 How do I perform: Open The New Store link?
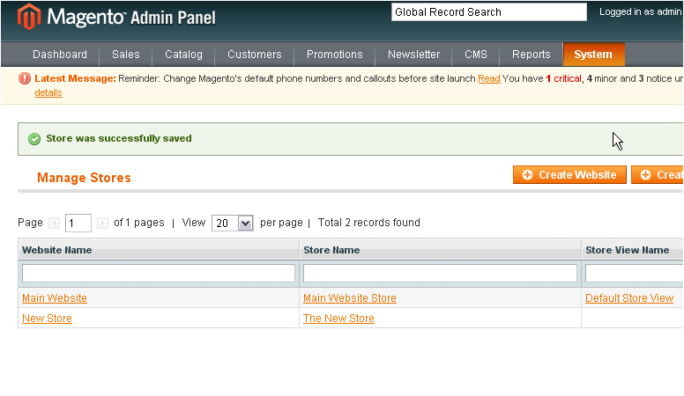339,319
